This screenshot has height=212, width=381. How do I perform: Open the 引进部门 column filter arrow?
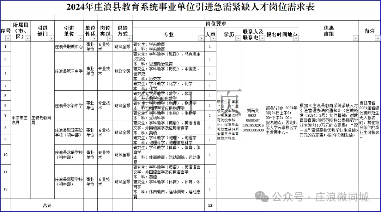tap(51, 38)
